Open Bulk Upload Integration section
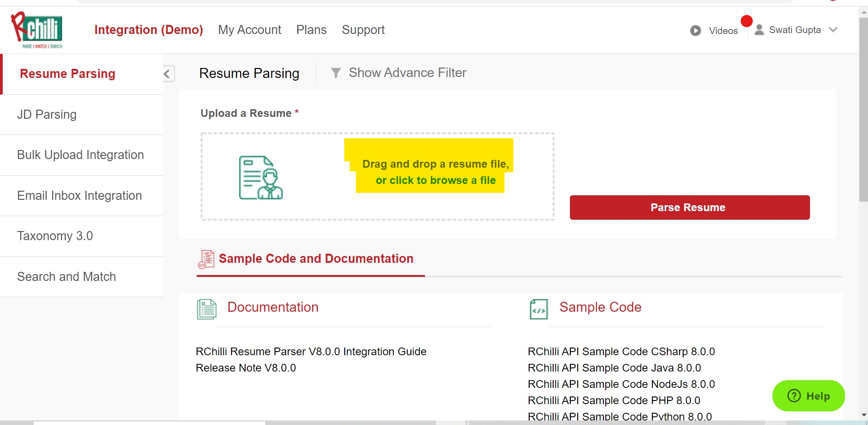Viewport: 868px width, 425px height. point(82,155)
